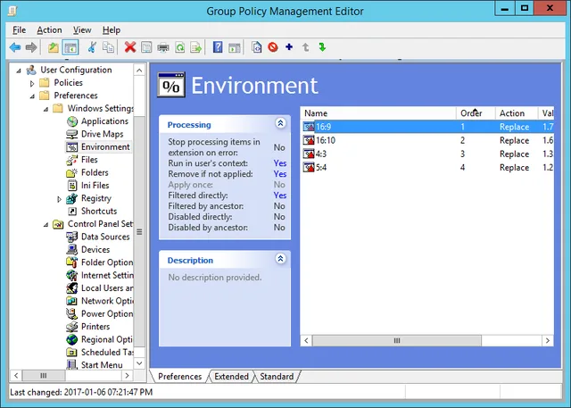The width and height of the screenshot is (571, 408).
Task: Open the File menu
Action: [19, 30]
